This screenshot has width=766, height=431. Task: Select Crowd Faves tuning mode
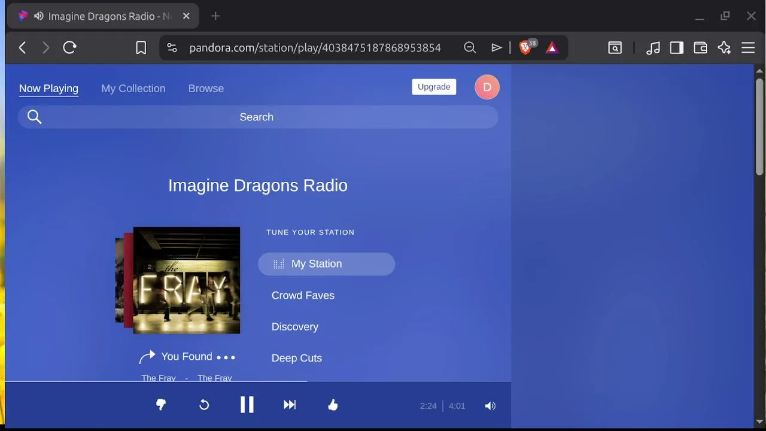[x=303, y=295]
